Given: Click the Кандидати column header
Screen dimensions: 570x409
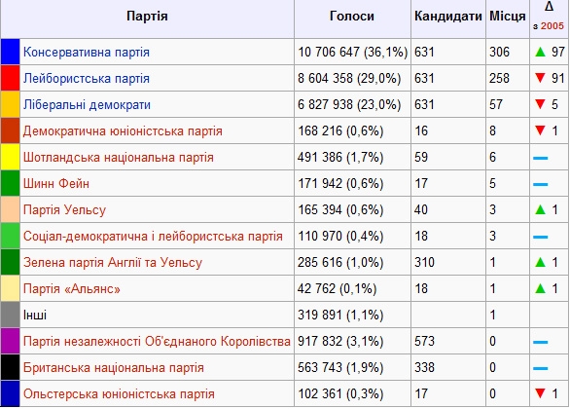Looking at the screenshot, I should [x=448, y=17].
